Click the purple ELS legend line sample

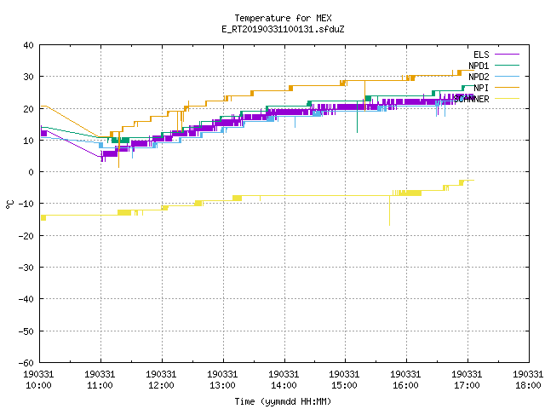(507, 55)
